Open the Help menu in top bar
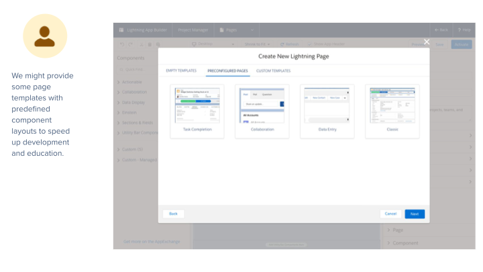Image resolution: width=483 pixels, height=272 pixels. pos(464,30)
